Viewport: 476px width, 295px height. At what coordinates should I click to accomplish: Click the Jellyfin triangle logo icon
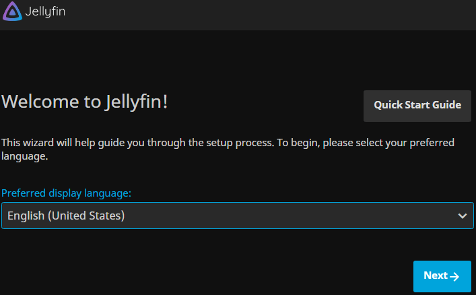11,12
